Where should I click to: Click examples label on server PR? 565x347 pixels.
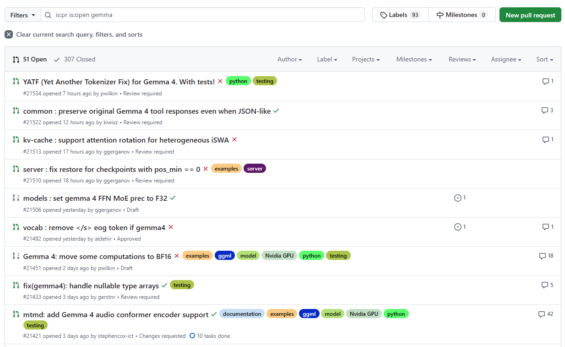(226, 169)
